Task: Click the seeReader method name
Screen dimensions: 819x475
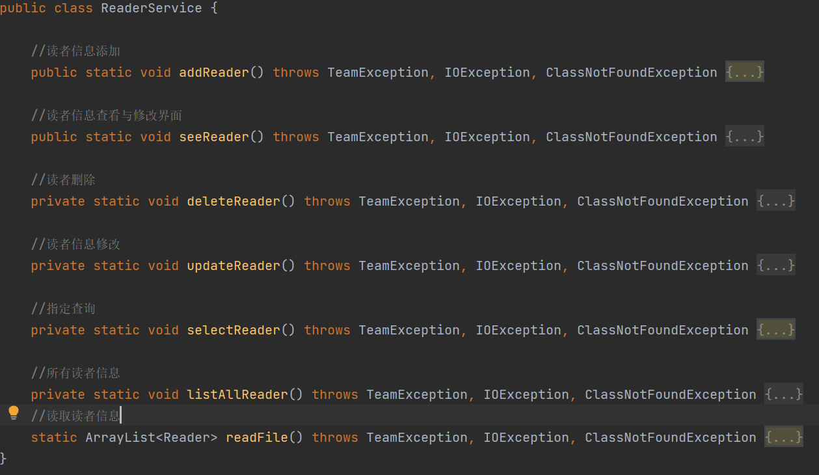Action: pyautogui.click(x=214, y=137)
